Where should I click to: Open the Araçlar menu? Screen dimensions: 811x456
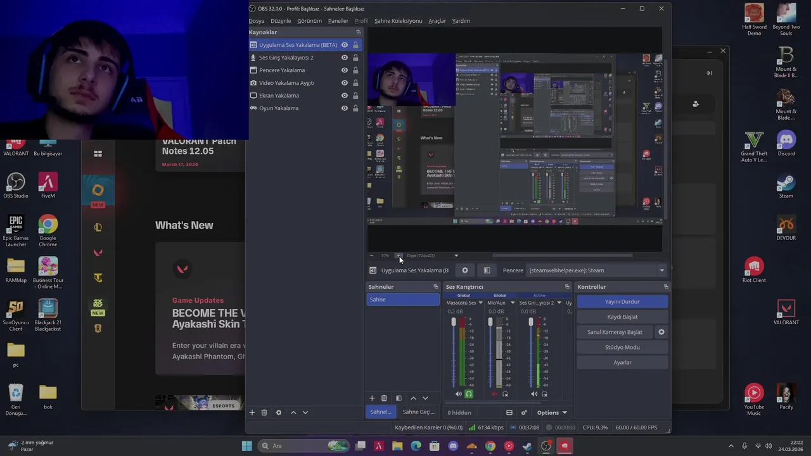[x=437, y=21]
